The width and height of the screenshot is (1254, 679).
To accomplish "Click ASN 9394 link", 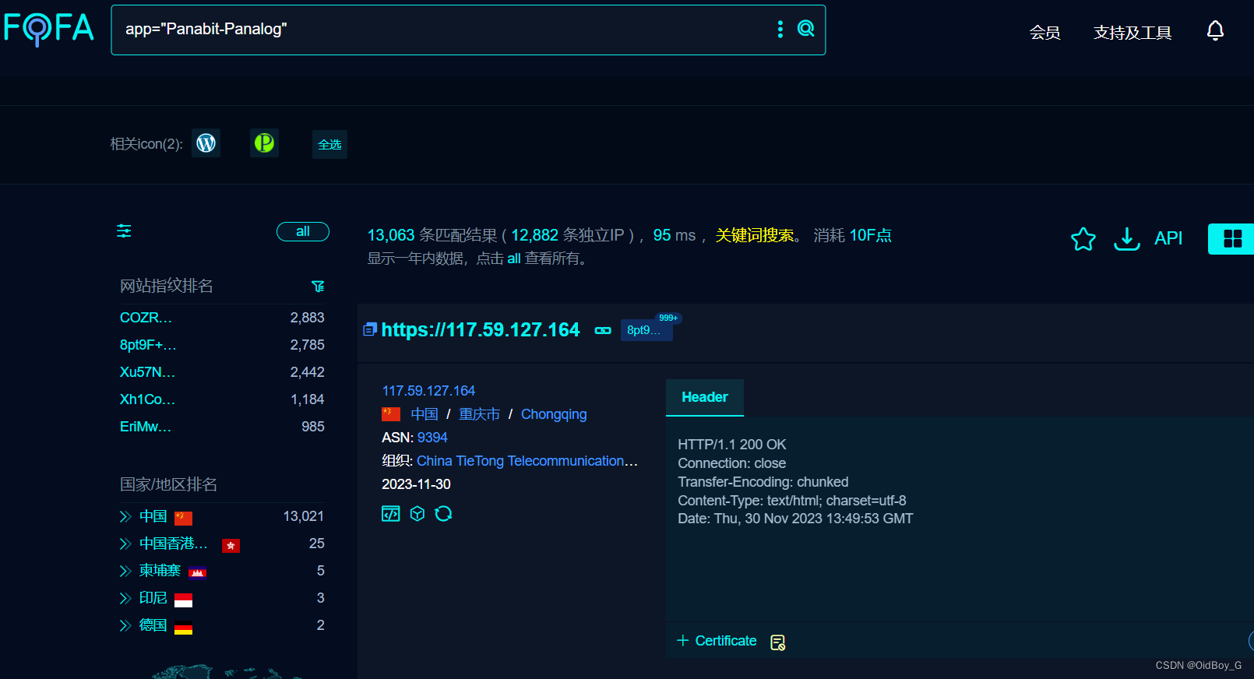I will click(432, 438).
